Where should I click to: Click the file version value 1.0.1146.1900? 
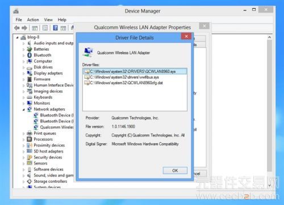click(123, 126)
